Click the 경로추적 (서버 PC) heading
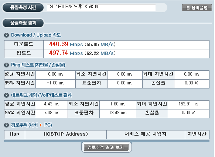The height and width of the screenshot is (157, 215). point(31,125)
